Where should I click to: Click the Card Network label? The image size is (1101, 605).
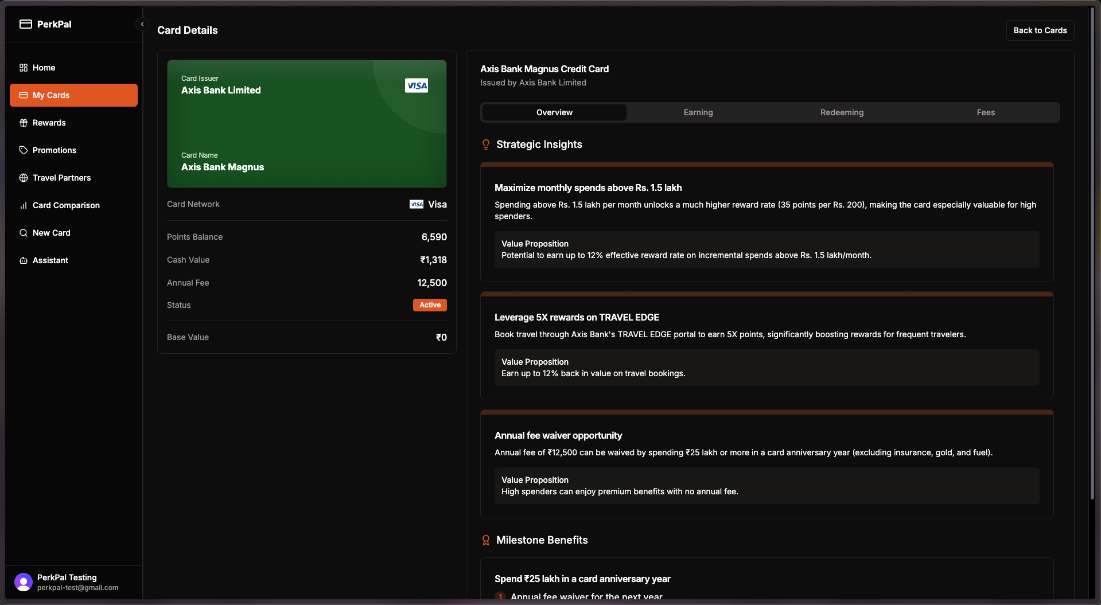pyautogui.click(x=193, y=204)
